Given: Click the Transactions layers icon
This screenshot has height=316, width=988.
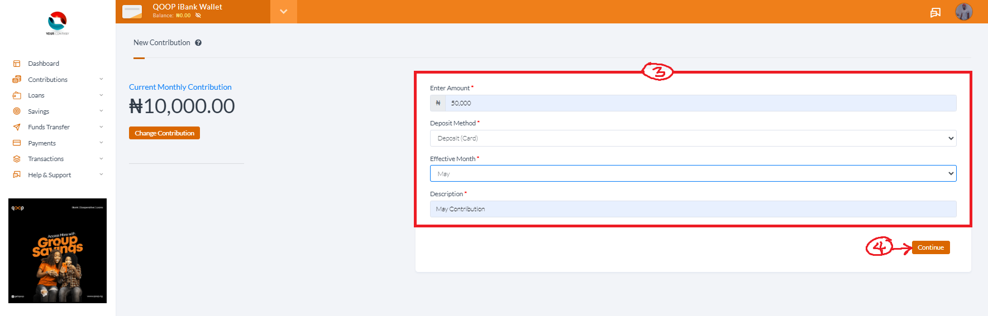Looking at the screenshot, I should (17, 159).
